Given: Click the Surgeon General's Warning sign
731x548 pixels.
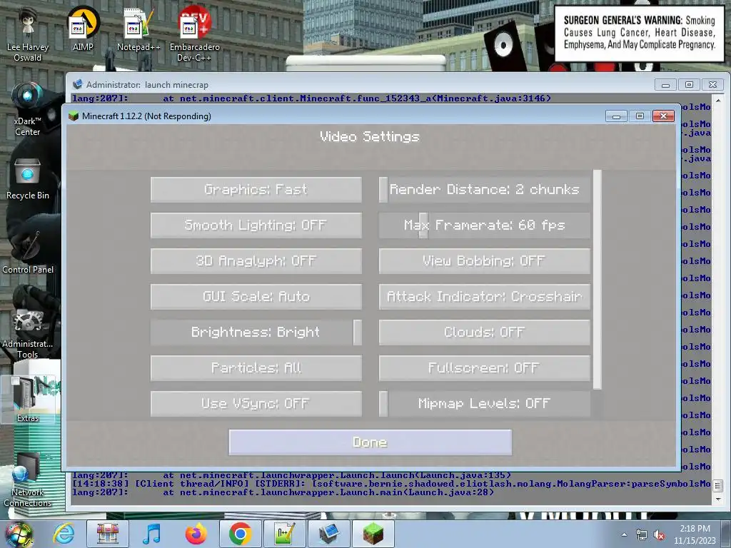Looking at the screenshot, I should tap(639, 33).
